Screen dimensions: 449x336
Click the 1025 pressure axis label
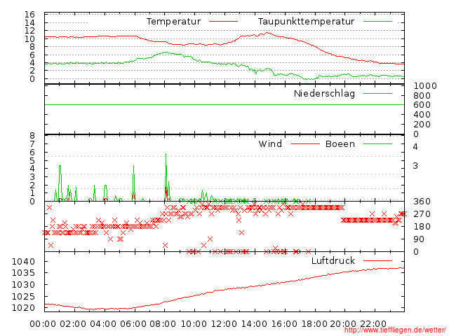(x=23, y=296)
